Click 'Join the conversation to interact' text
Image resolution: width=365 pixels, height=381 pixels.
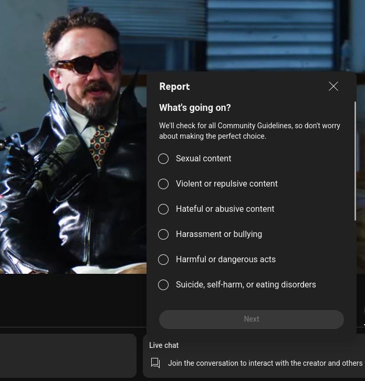[x=265, y=363]
